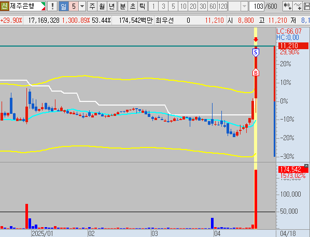Click the tall blue volume bar at 04

(x=213, y=224)
